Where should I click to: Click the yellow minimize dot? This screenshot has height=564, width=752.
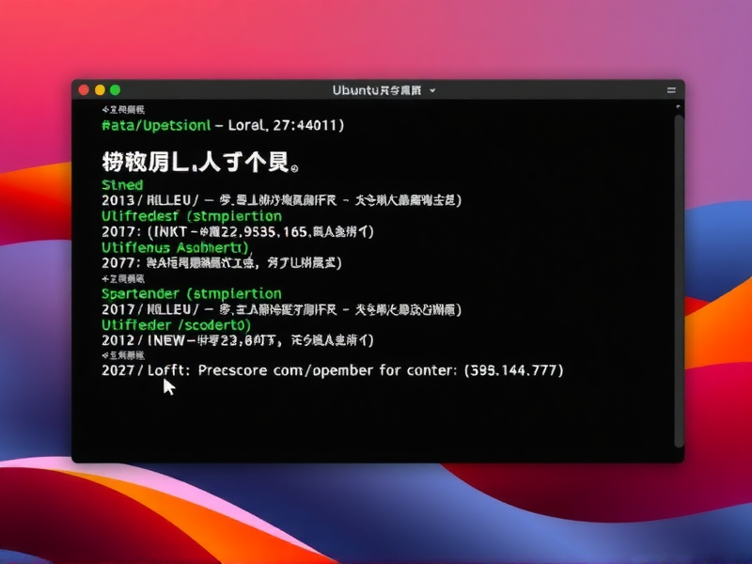[x=99, y=89]
